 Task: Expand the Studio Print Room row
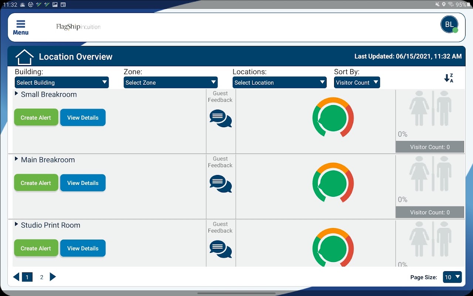[x=16, y=225]
